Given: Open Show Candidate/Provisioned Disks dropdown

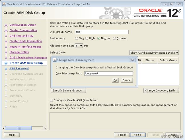Looking at the screenshot, I should pyautogui.click(x=154, y=53).
